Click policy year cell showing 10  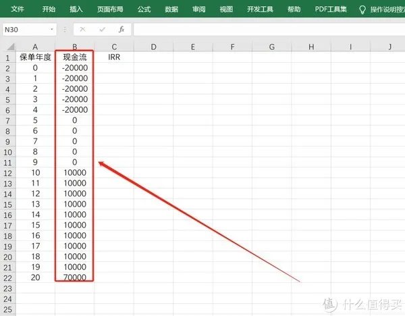tap(35, 173)
